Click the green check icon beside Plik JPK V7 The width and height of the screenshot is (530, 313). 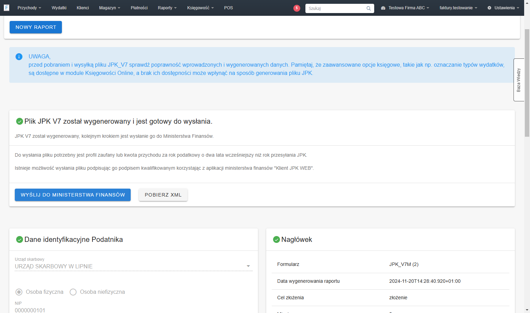tap(20, 121)
